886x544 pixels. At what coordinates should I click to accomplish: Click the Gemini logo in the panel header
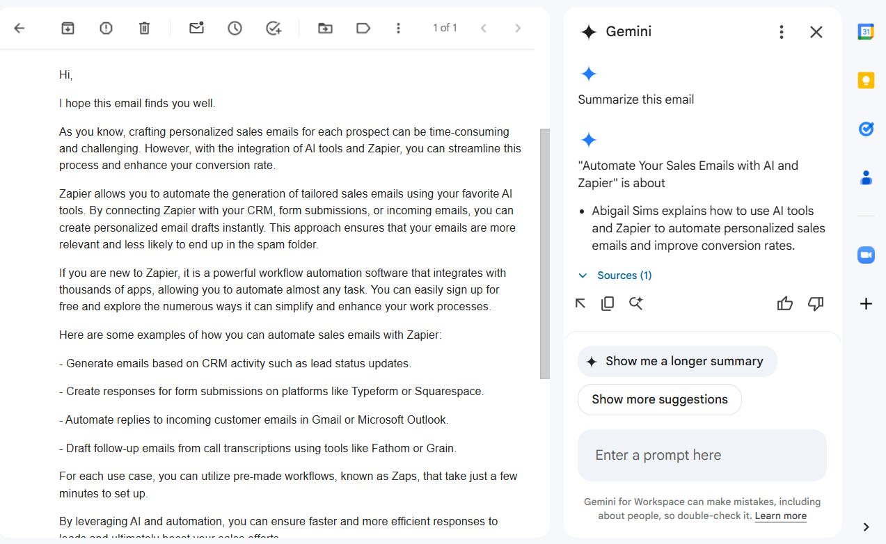[589, 32]
